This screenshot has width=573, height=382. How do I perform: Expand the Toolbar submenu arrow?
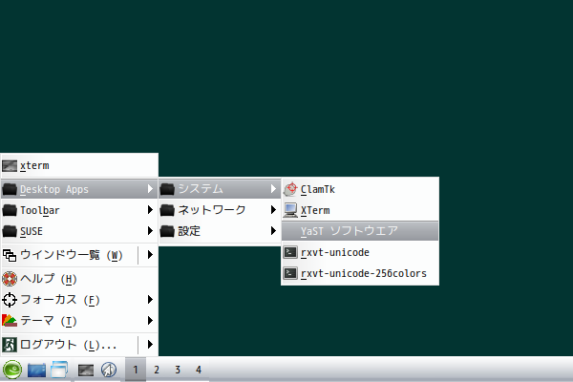click(x=150, y=210)
